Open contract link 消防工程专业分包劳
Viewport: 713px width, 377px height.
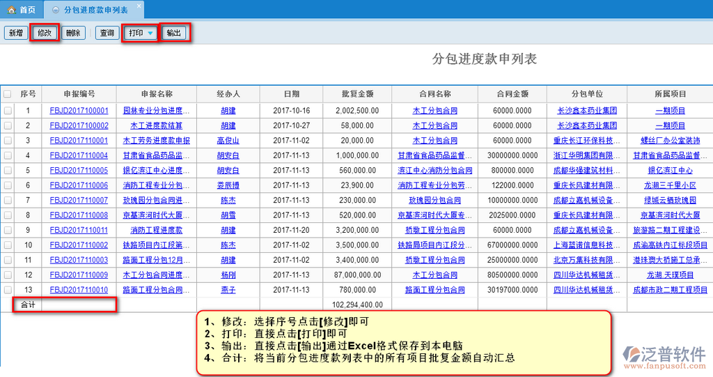(x=434, y=186)
